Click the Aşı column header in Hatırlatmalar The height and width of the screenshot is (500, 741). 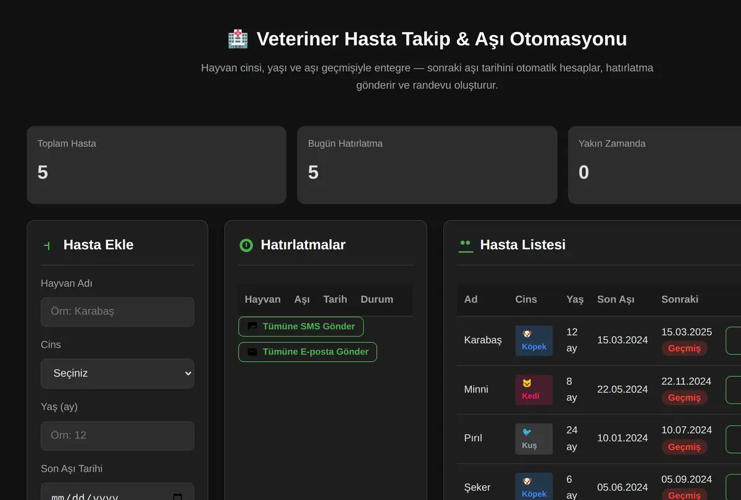pyautogui.click(x=302, y=300)
